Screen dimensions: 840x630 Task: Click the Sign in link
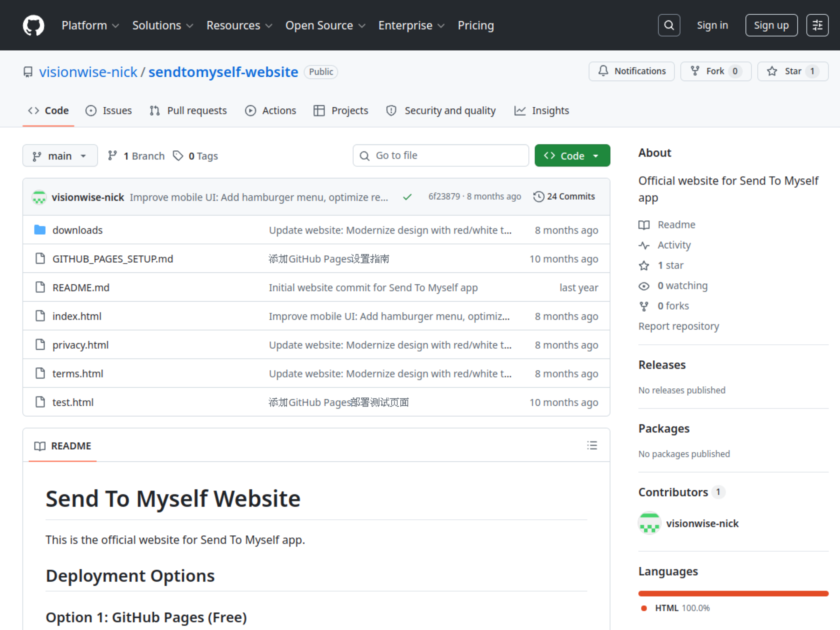(x=712, y=25)
